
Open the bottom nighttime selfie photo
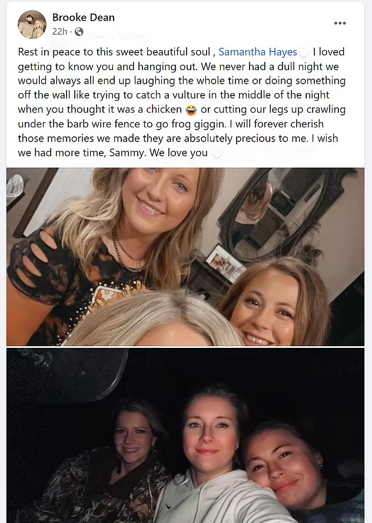[185, 436]
